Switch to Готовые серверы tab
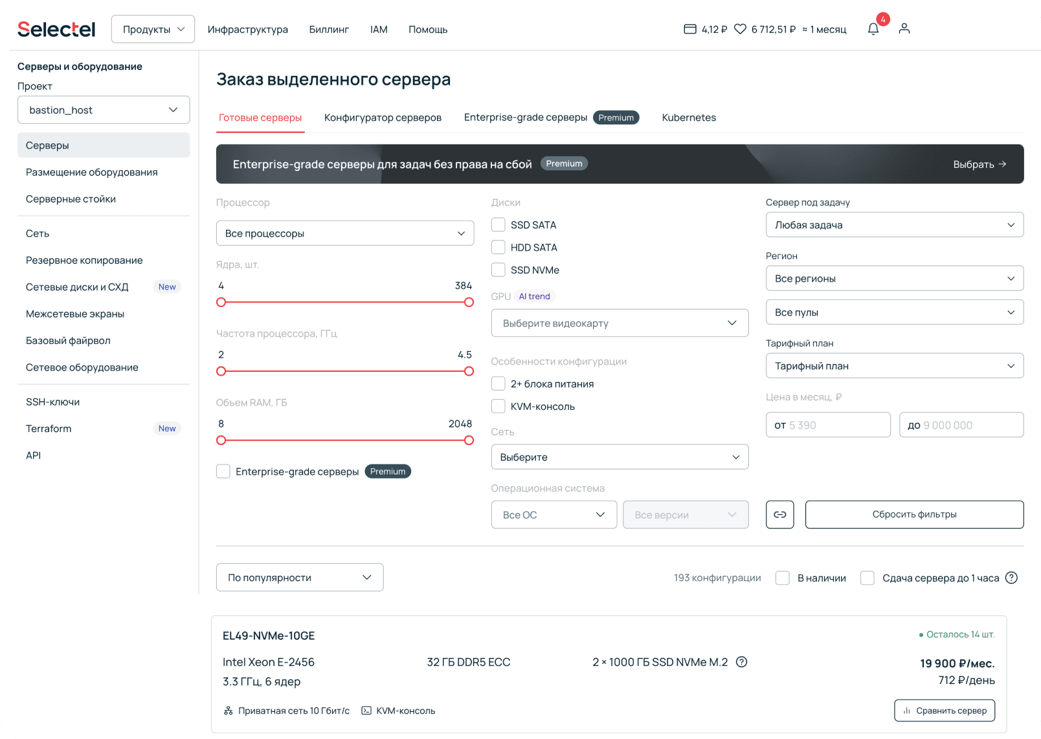This screenshot has height=739, width=1041. click(260, 118)
